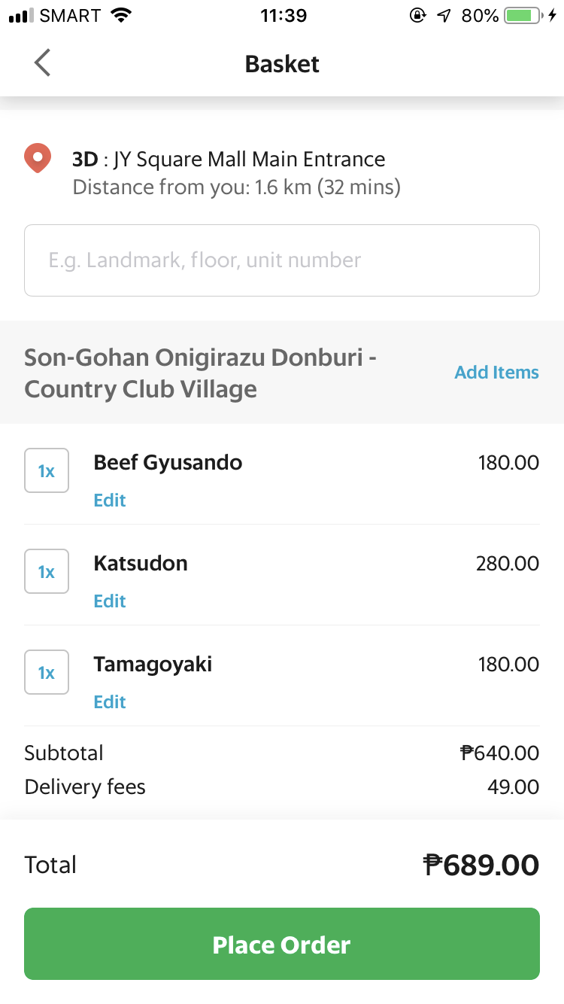The width and height of the screenshot is (564, 1004).
Task: Change Tamagoyaki quantity box
Action: pos(47,672)
